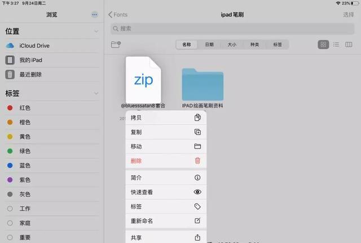Sort by 种类 tab
This screenshot has width=361, height=243.
(254, 44)
